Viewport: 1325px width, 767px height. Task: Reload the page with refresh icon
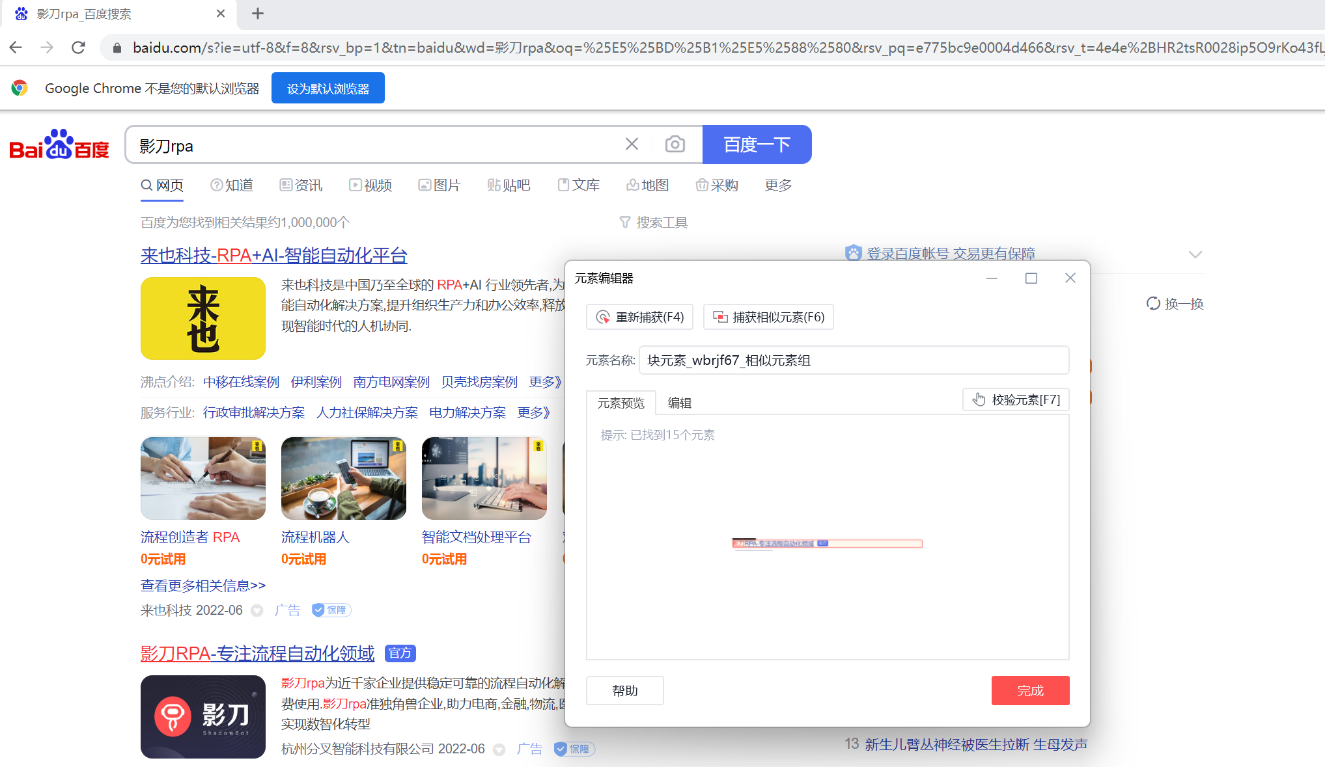pos(78,47)
